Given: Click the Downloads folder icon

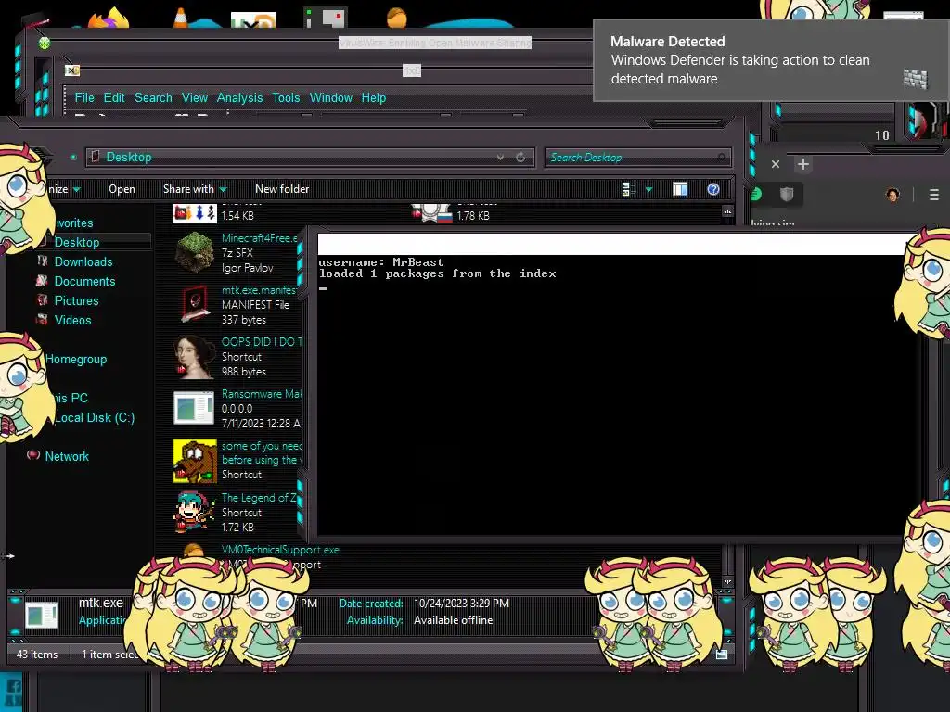Looking at the screenshot, I should pos(43,261).
